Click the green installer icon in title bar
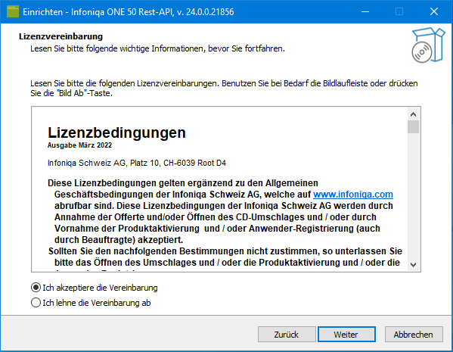The width and height of the screenshot is (453, 352). [x=12, y=11]
